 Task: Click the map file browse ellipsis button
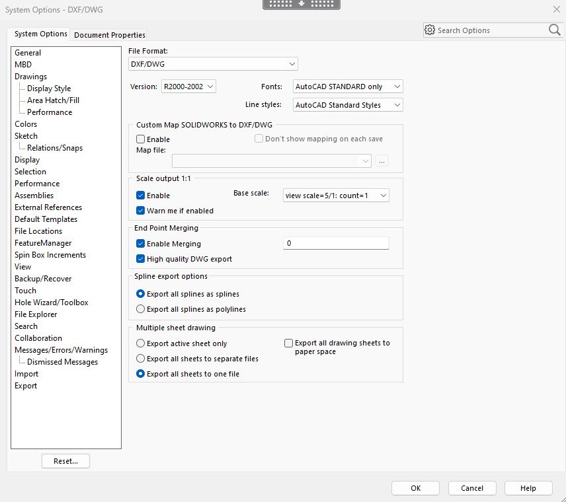(x=382, y=161)
